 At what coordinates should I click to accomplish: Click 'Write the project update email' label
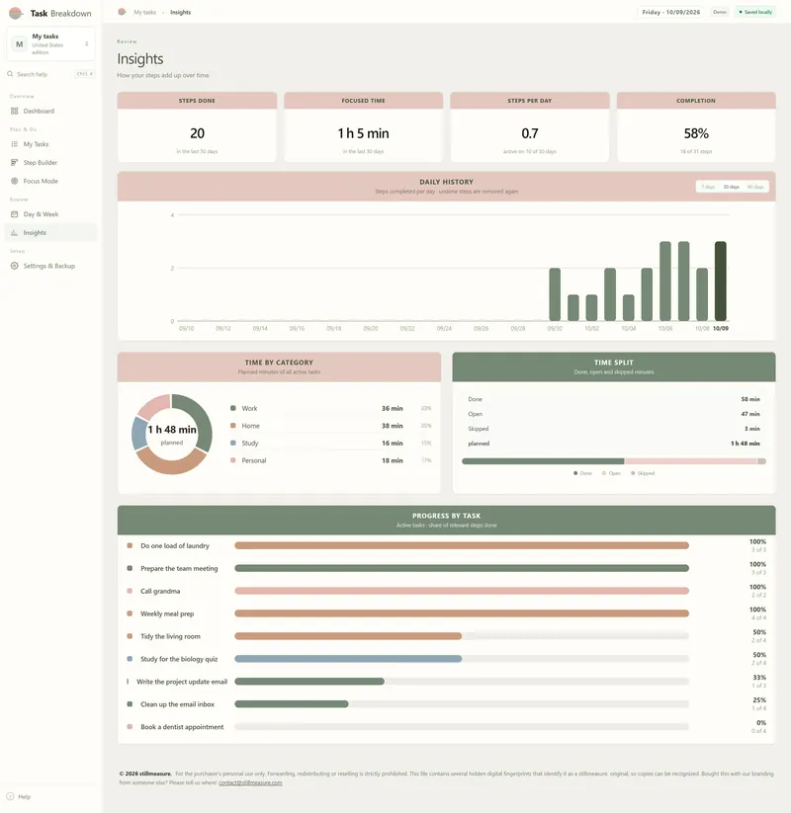point(182,682)
